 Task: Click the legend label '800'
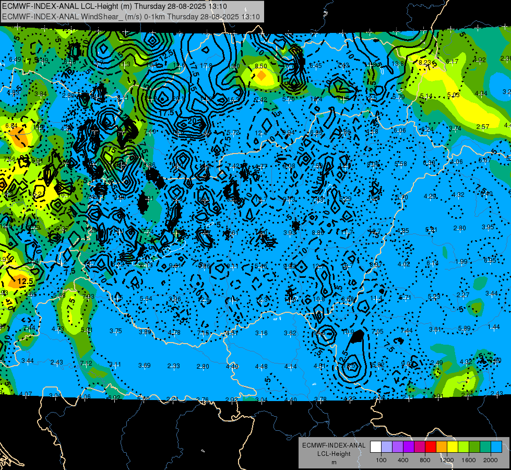coord(425,460)
